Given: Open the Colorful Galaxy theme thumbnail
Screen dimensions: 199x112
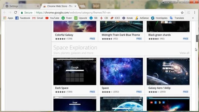Looking at the screenshot, I should [x=75, y=26].
